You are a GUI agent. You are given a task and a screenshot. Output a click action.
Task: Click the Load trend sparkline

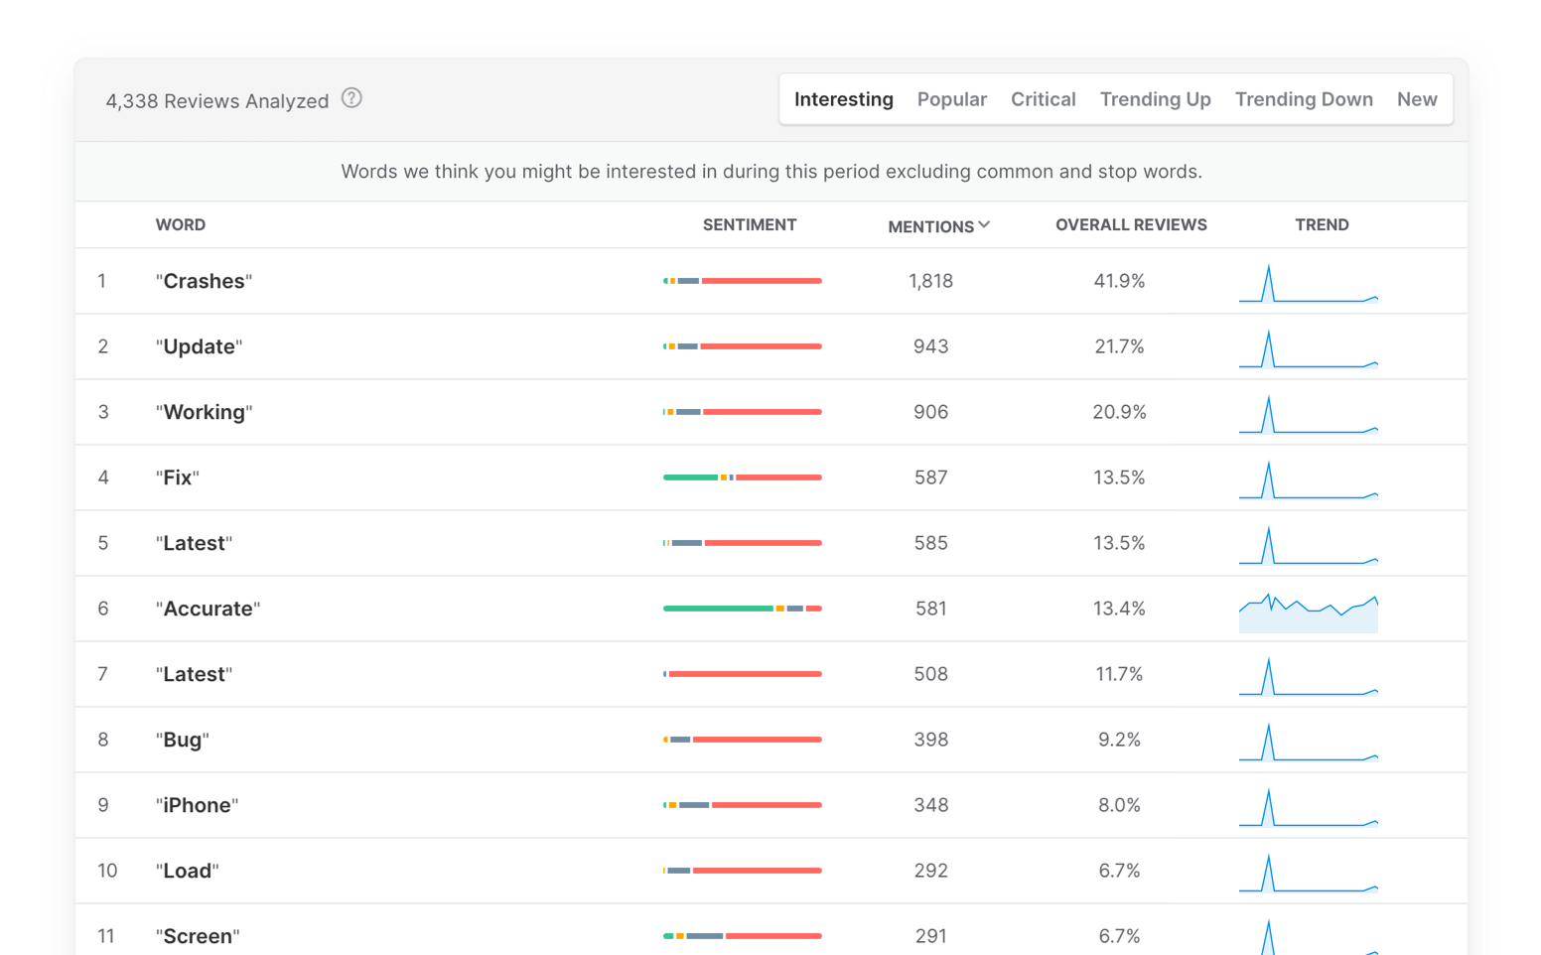tap(1309, 873)
